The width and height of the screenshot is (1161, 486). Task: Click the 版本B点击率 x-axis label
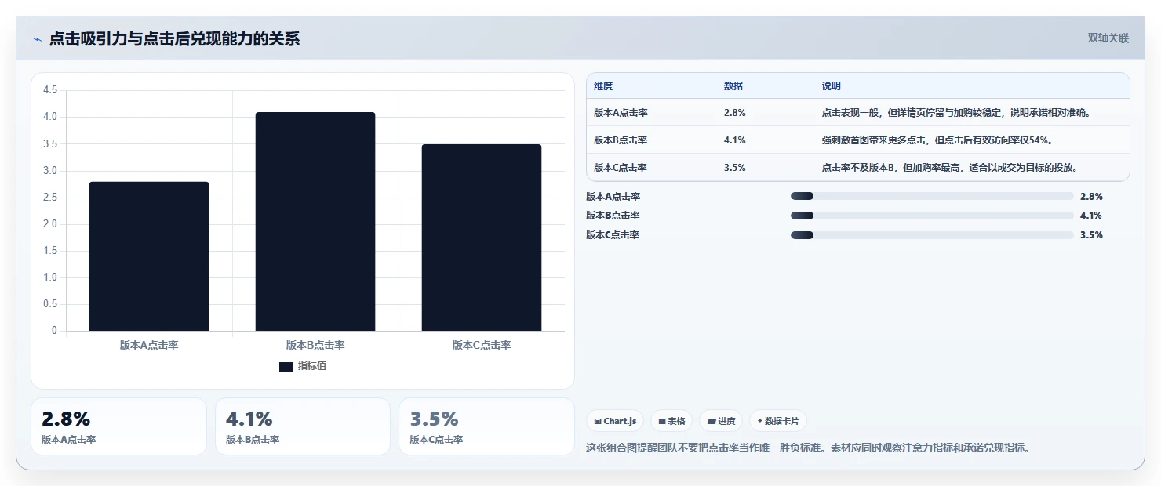tap(315, 345)
